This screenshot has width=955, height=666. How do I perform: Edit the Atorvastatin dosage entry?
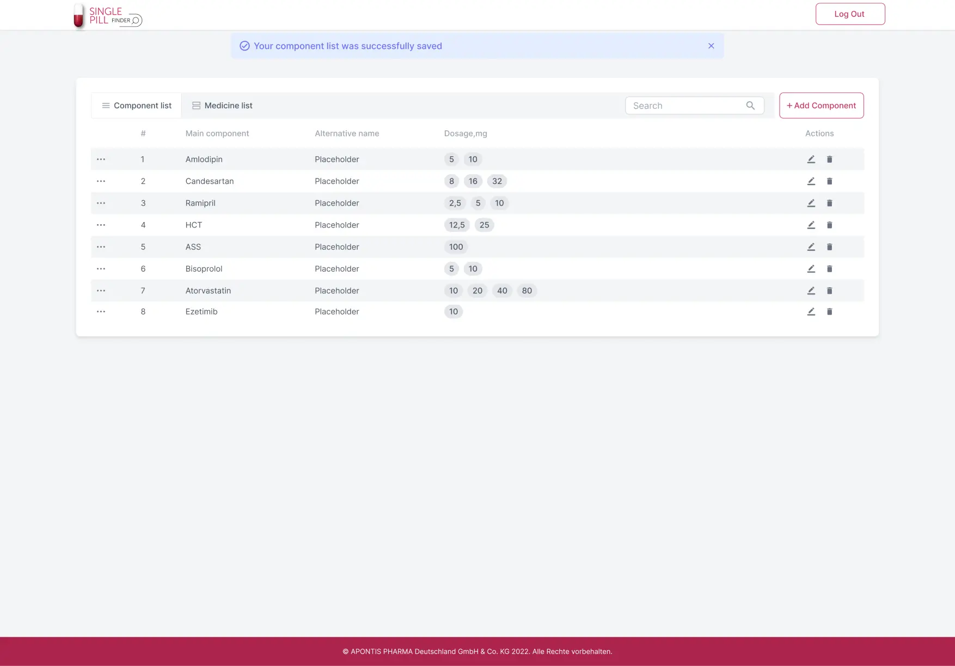click(811, 290)
